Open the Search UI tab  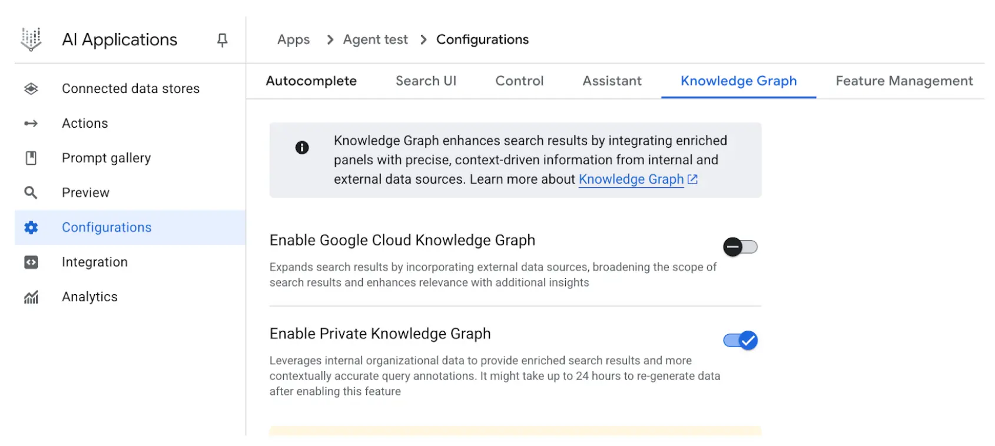pos(426,81)
